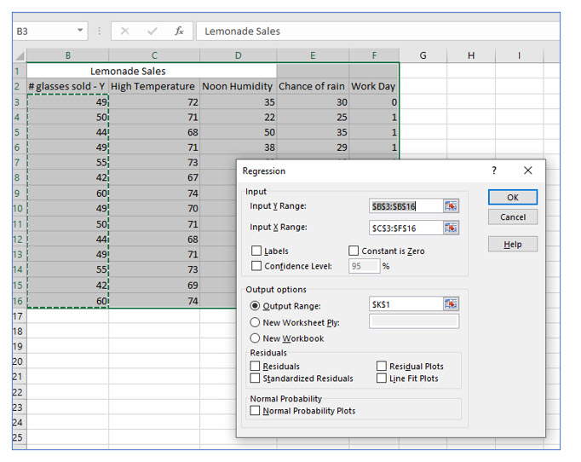The width and height of the screenshot is (581, 462).
Task: Open the Name Box dropdown arrow
Action: click(80, 31)
